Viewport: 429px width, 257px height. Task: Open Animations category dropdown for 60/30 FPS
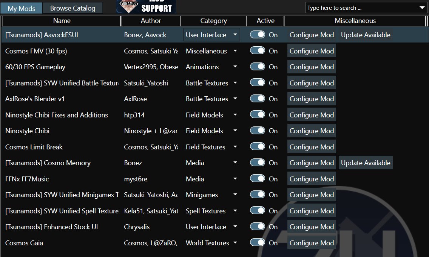[x=212, y=67]
